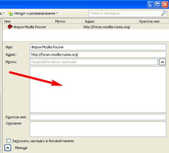Sort by the Краткое имя column header
169x153 pixels.
point(153,21)
